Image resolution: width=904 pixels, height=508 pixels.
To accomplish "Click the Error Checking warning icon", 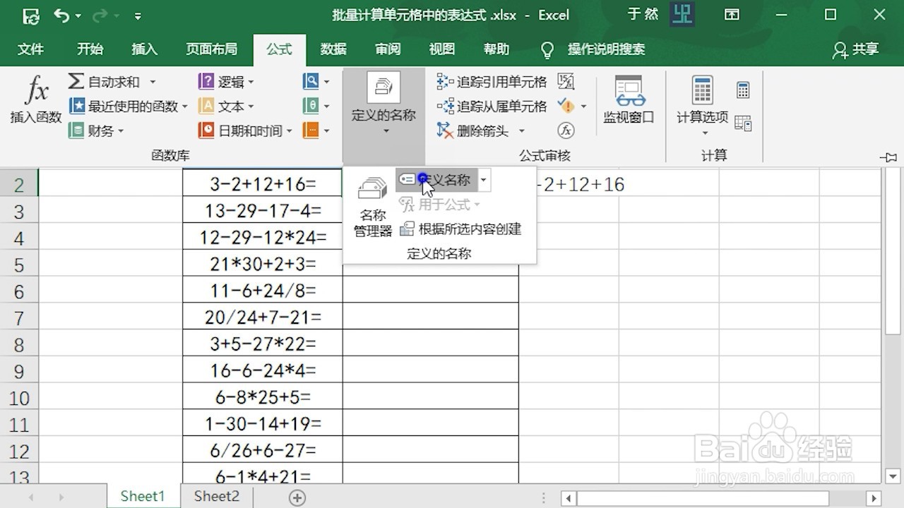I will tap(567, 106).
